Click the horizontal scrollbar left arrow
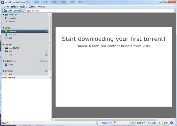Screen dimensions: 177x126 53,119
